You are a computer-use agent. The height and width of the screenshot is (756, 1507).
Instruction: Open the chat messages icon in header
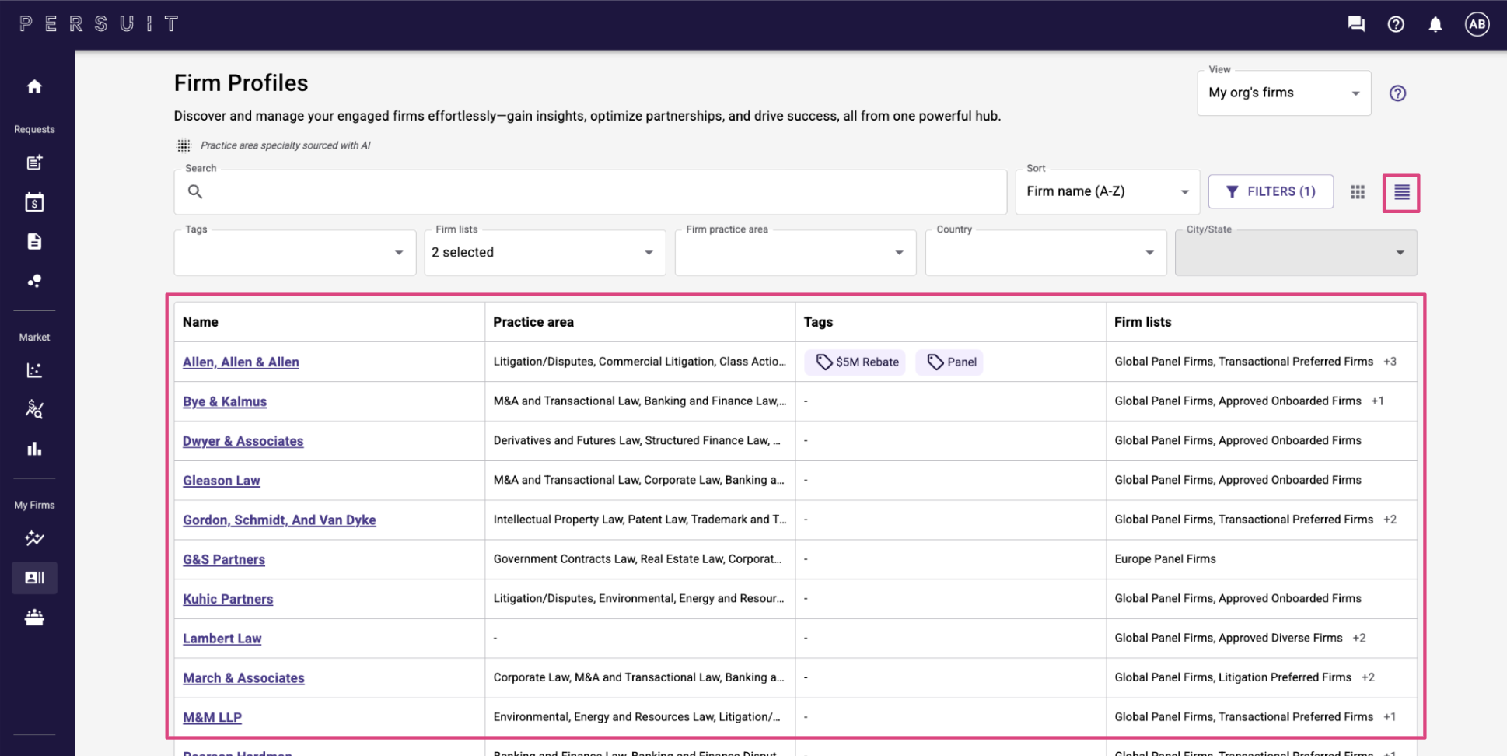1356,24
